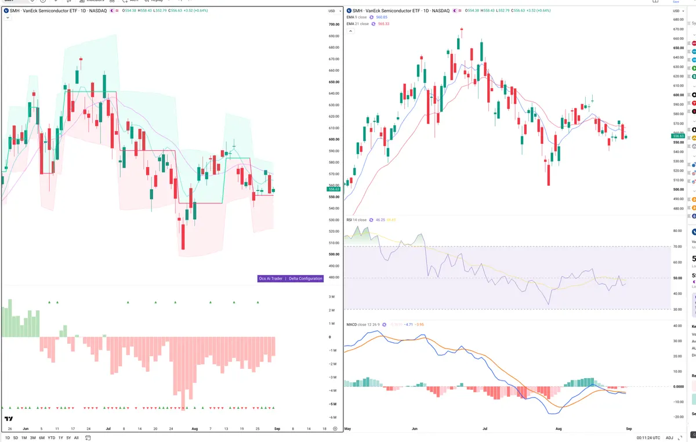Image resolution: width=696 pixels, height=442 pixels.
Task: Click the -4.71 MACD value
Action: pyautogui.click(x=408, y=324)
